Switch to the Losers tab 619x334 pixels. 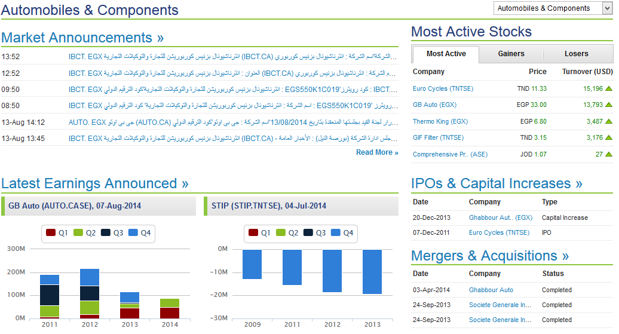click(577, 54)
